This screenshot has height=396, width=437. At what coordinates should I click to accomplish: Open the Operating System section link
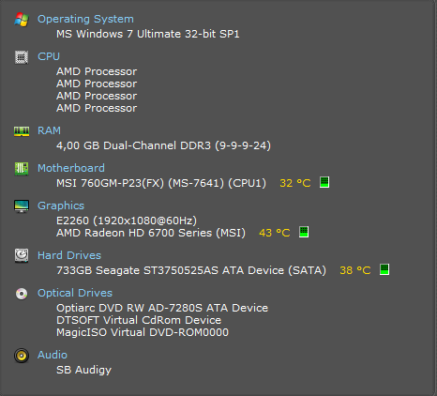(x=85, y=19)
